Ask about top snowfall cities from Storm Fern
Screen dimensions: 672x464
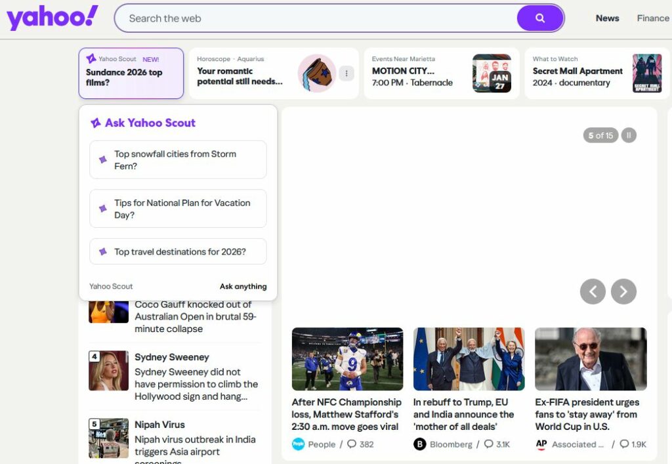[x=178, y=159]
